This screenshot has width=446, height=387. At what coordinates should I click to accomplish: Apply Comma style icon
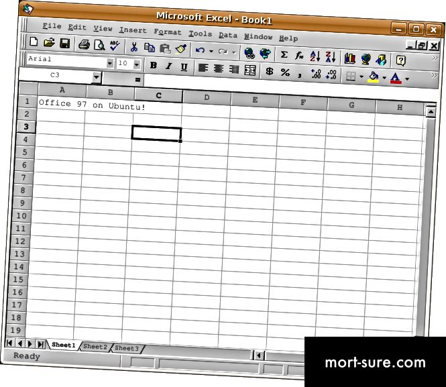pyautogui.click(x=300, y=74)
